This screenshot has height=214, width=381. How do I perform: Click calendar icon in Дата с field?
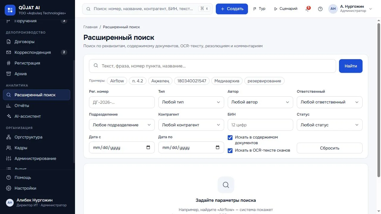coord(148,147)
